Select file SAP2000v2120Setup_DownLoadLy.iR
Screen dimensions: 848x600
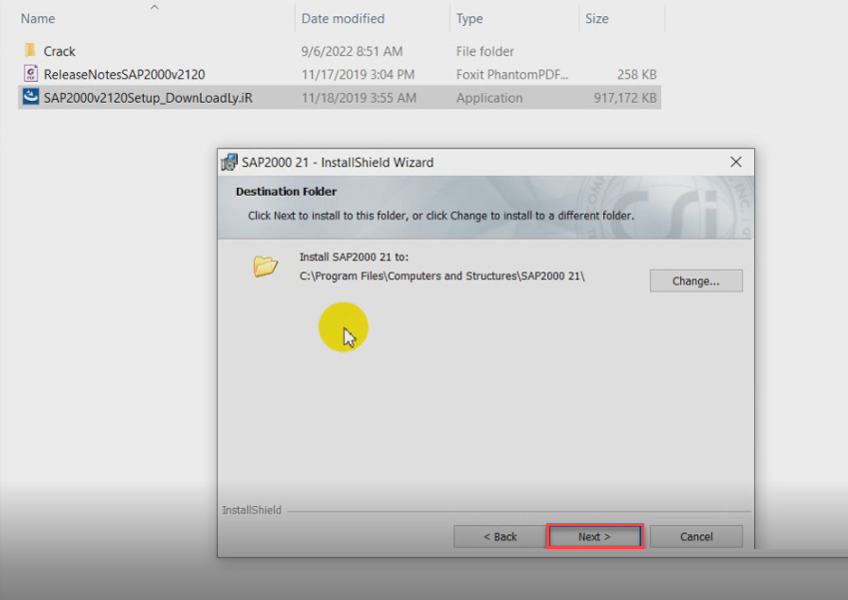(148, 98)
